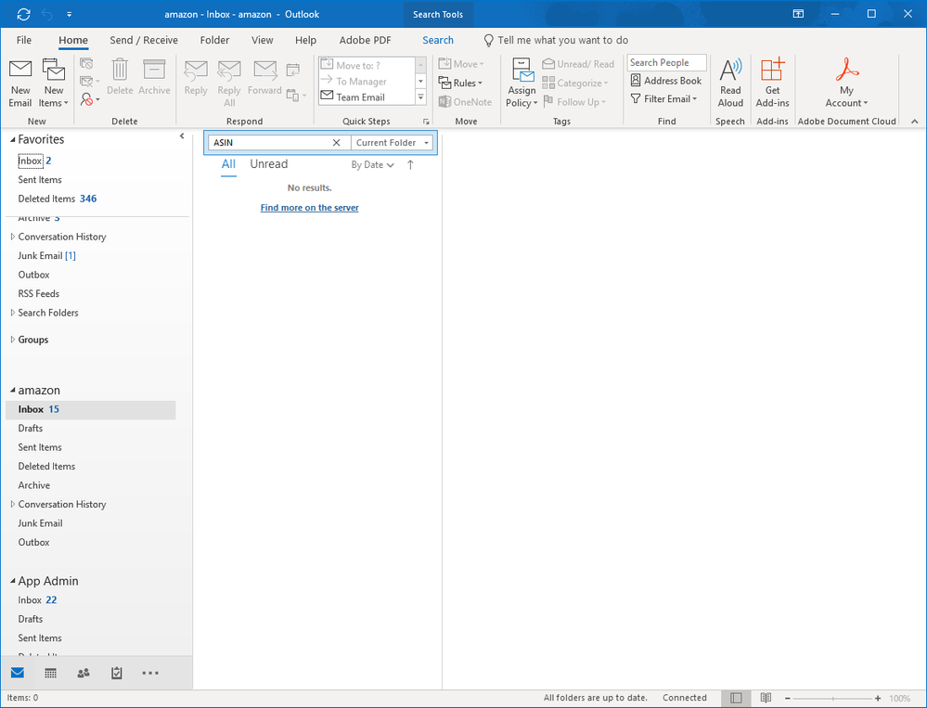Open App Admin Inbox 22
927x708 pixels.
click(37, 600)
